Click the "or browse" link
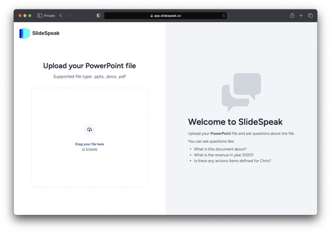Viewport: 331px width, 233px height. [x=90, y=149]
